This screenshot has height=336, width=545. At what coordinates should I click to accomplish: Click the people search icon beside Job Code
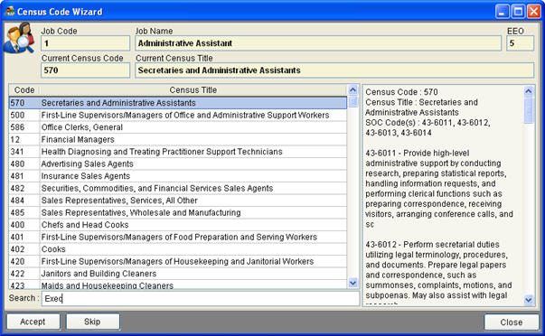point(19,38)
